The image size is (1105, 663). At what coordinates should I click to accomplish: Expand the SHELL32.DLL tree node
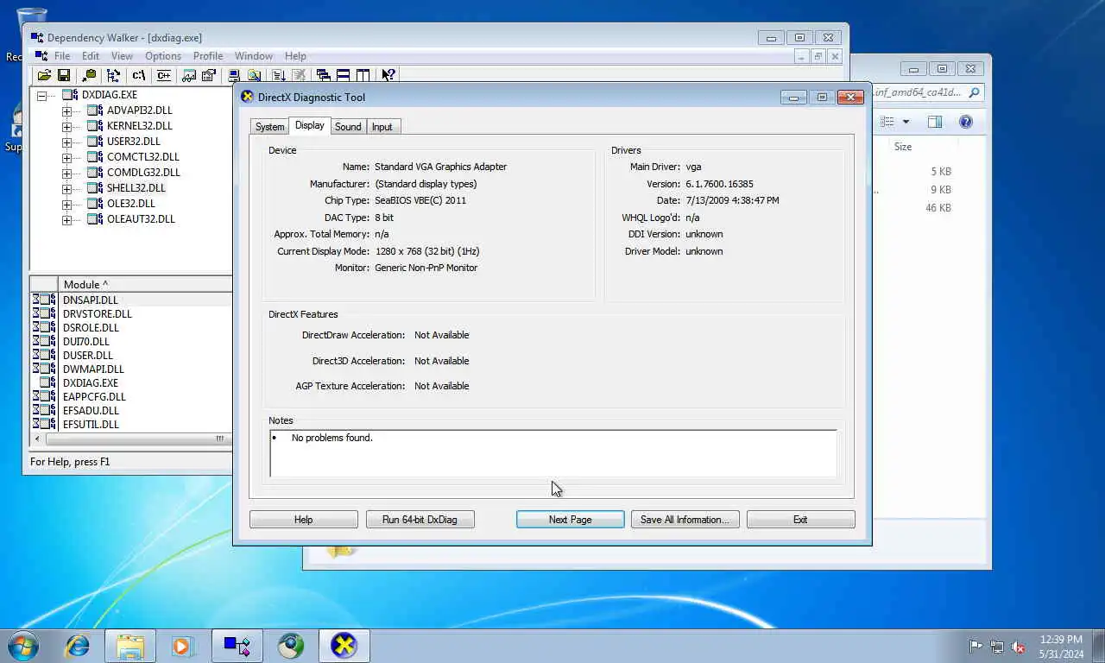[x=66, y=188]
